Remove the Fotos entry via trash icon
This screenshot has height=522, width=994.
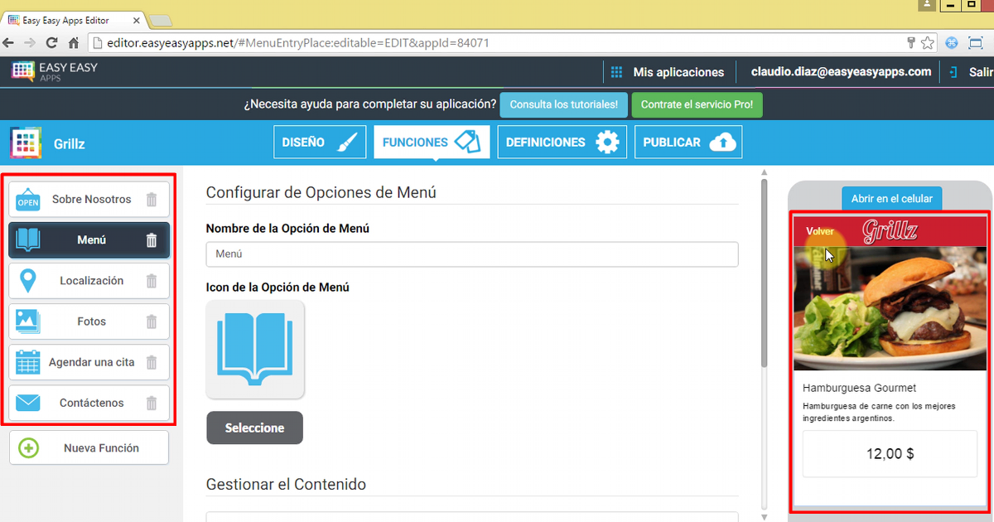pos(152,321)
